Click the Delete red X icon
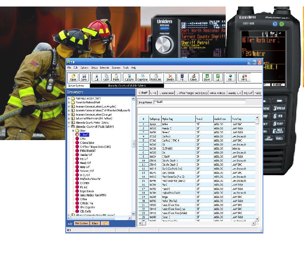This screenshot has width=304, height=261. (x=170, y=77)
